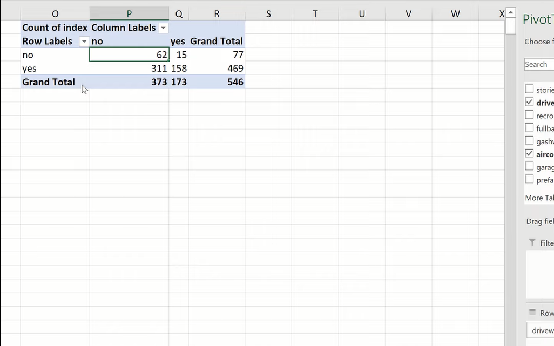Click the Rows area icon
Viewport: 554px width, 346px height.
(532, 312)
